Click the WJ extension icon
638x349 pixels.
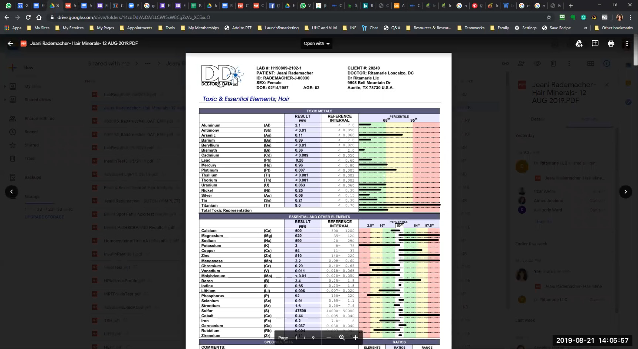point(605,17)
